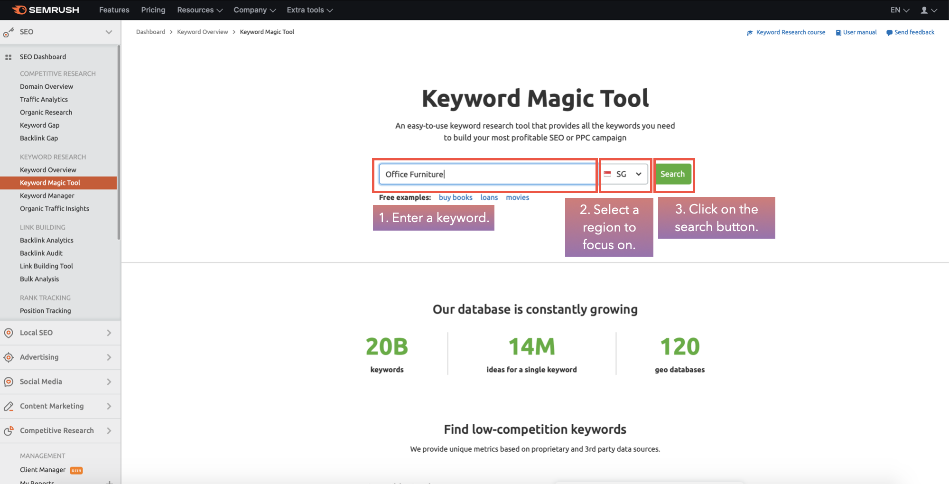The width and height of the screenshot is (949, 484).
Task: Open Keyword Overview in sidebar
Action: pos(48,170)
